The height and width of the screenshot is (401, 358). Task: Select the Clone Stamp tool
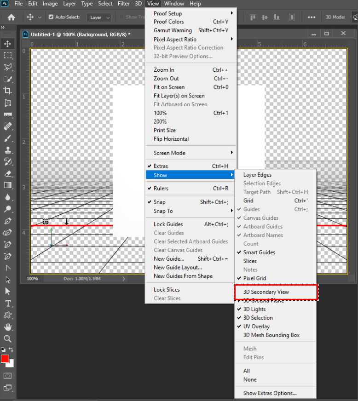pyautogui.click(x=8, y=150)
